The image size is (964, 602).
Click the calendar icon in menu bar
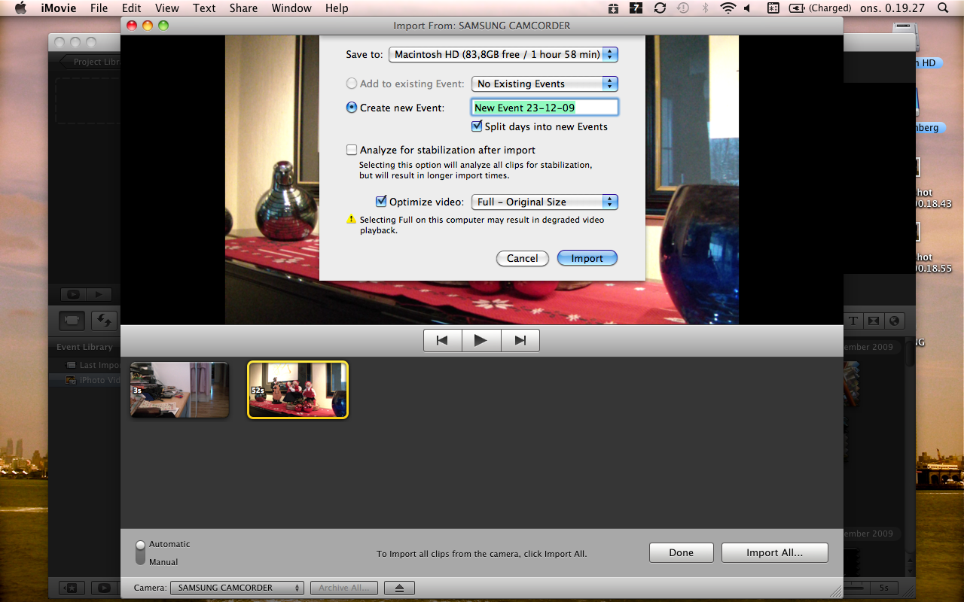click(x=773, y=8)
